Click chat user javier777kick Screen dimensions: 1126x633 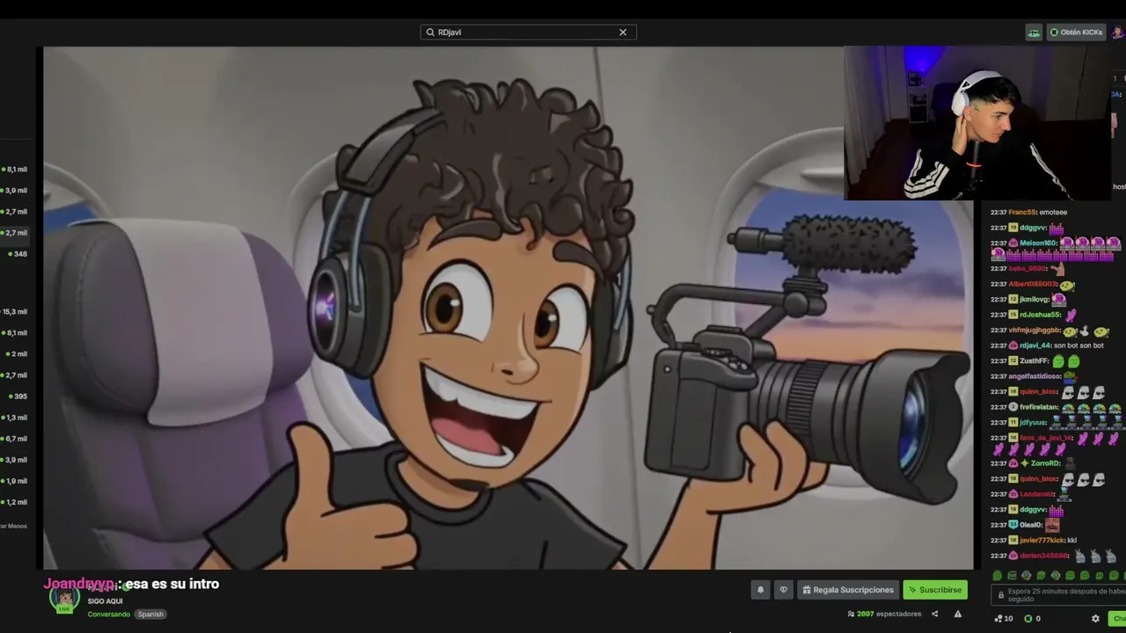(x=1042, y=540)
